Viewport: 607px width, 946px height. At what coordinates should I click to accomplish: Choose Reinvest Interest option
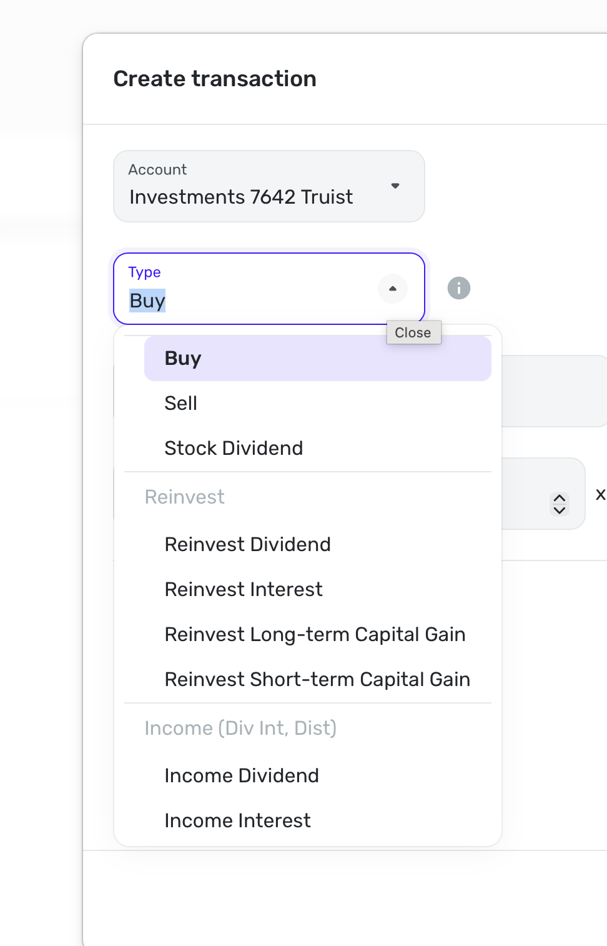coord(244,589)
